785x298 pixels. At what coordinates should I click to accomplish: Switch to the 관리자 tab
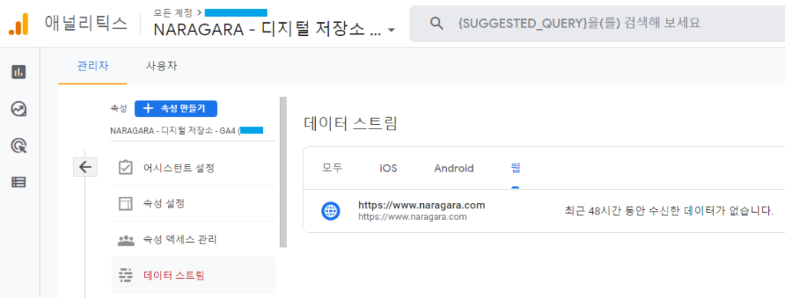pyautogui.click(x=93, y=66)
